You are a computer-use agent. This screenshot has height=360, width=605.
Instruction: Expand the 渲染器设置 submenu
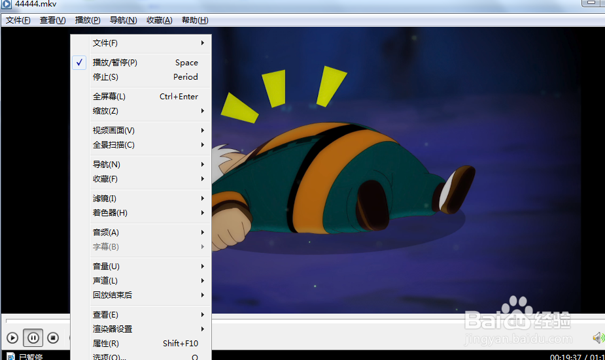pos(141,329)
